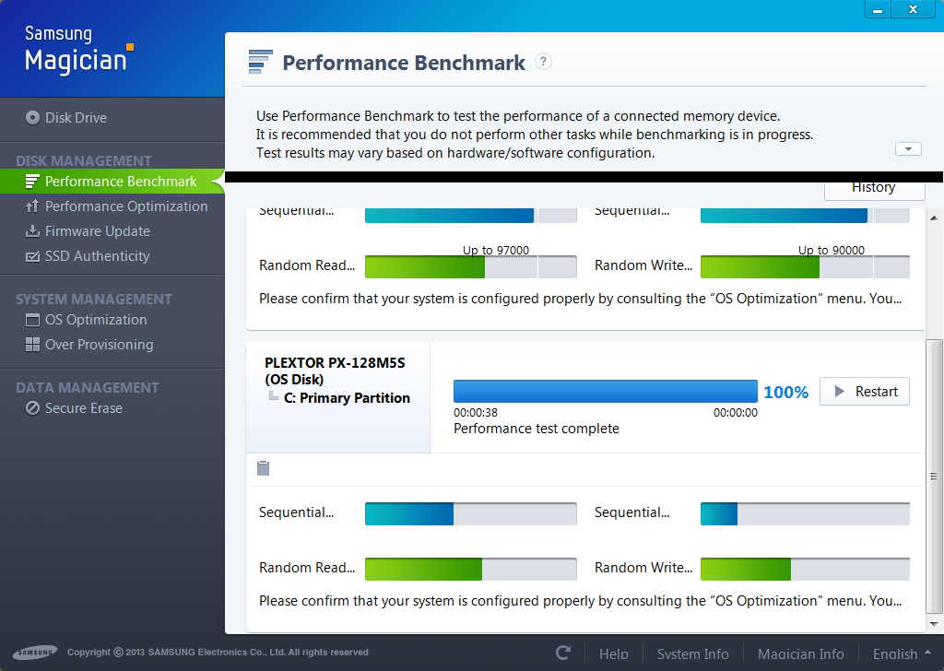Select the PLEXTOR PX-128M5S disk label

click(x=335, y=371)
